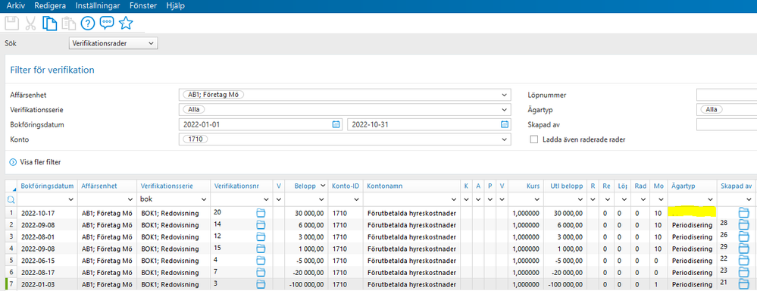
Task: Sort by Ägartyp column header
Action: click(693, 186)
